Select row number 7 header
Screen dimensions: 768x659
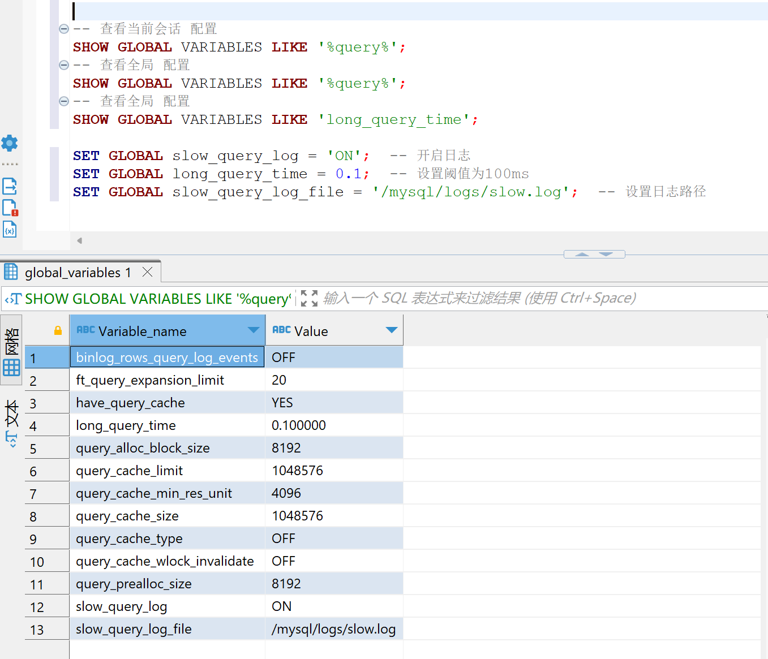tap(47, 493)
